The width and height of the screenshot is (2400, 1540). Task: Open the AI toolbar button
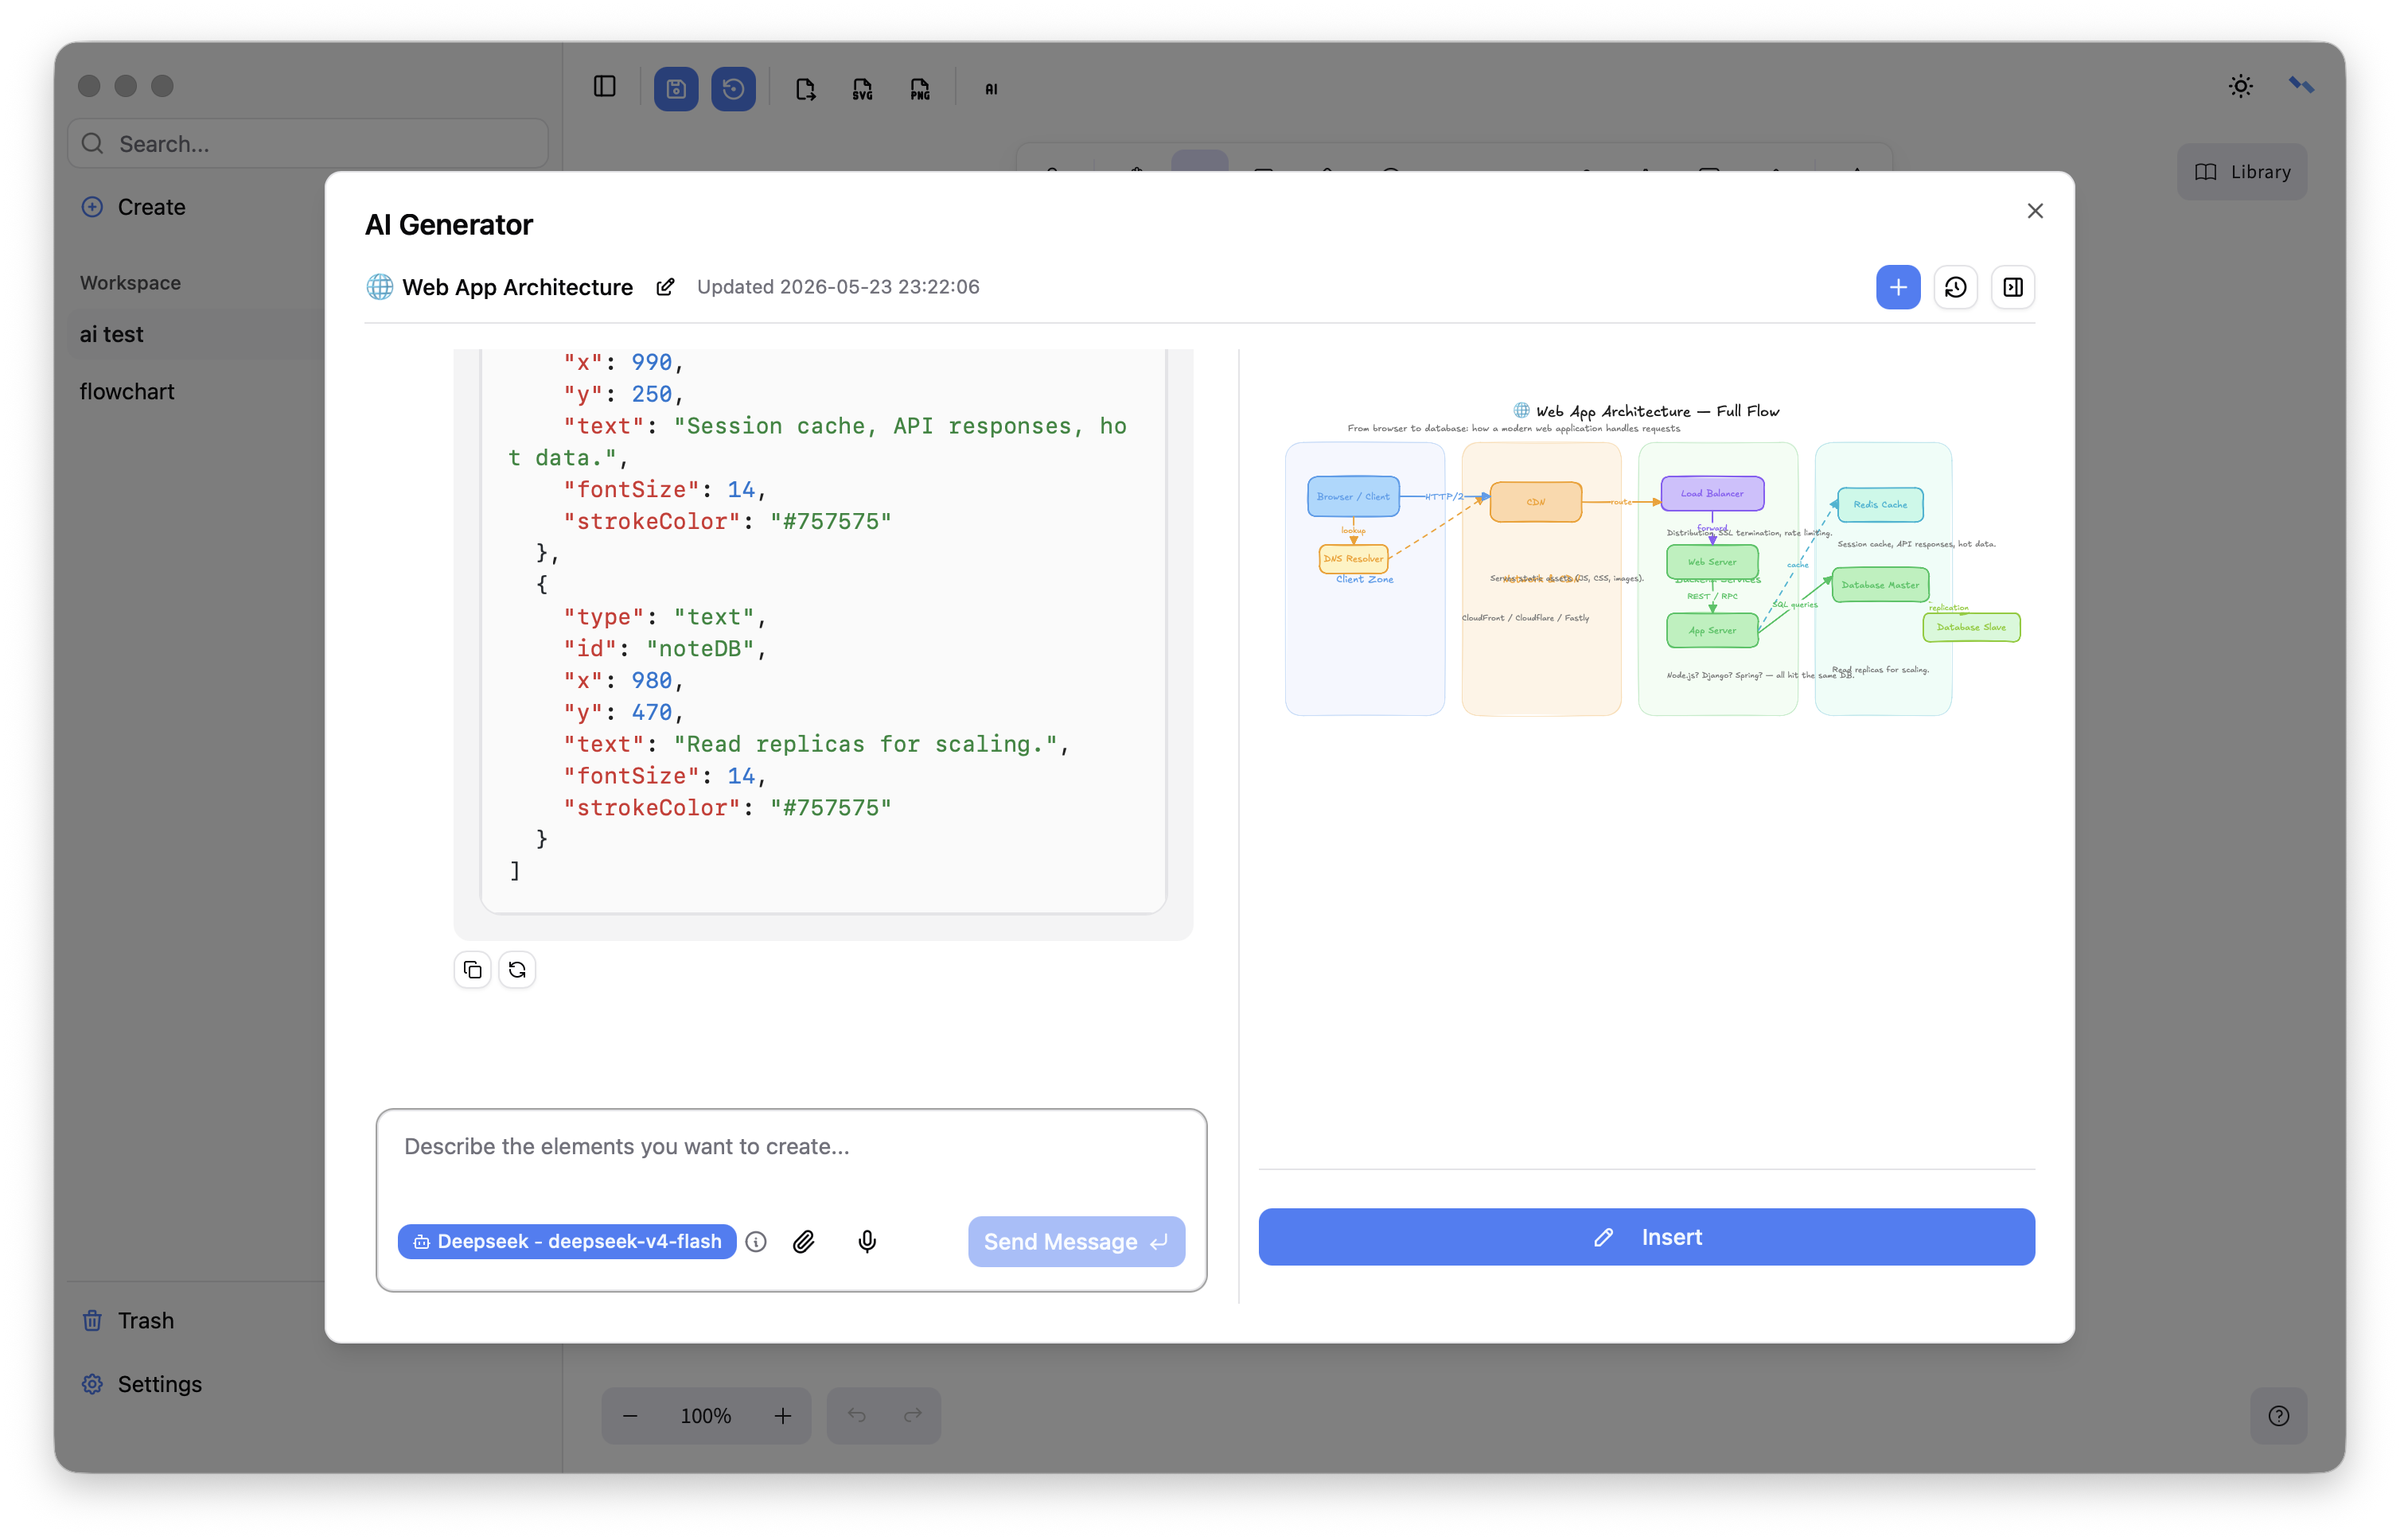[x=992, y=89]
